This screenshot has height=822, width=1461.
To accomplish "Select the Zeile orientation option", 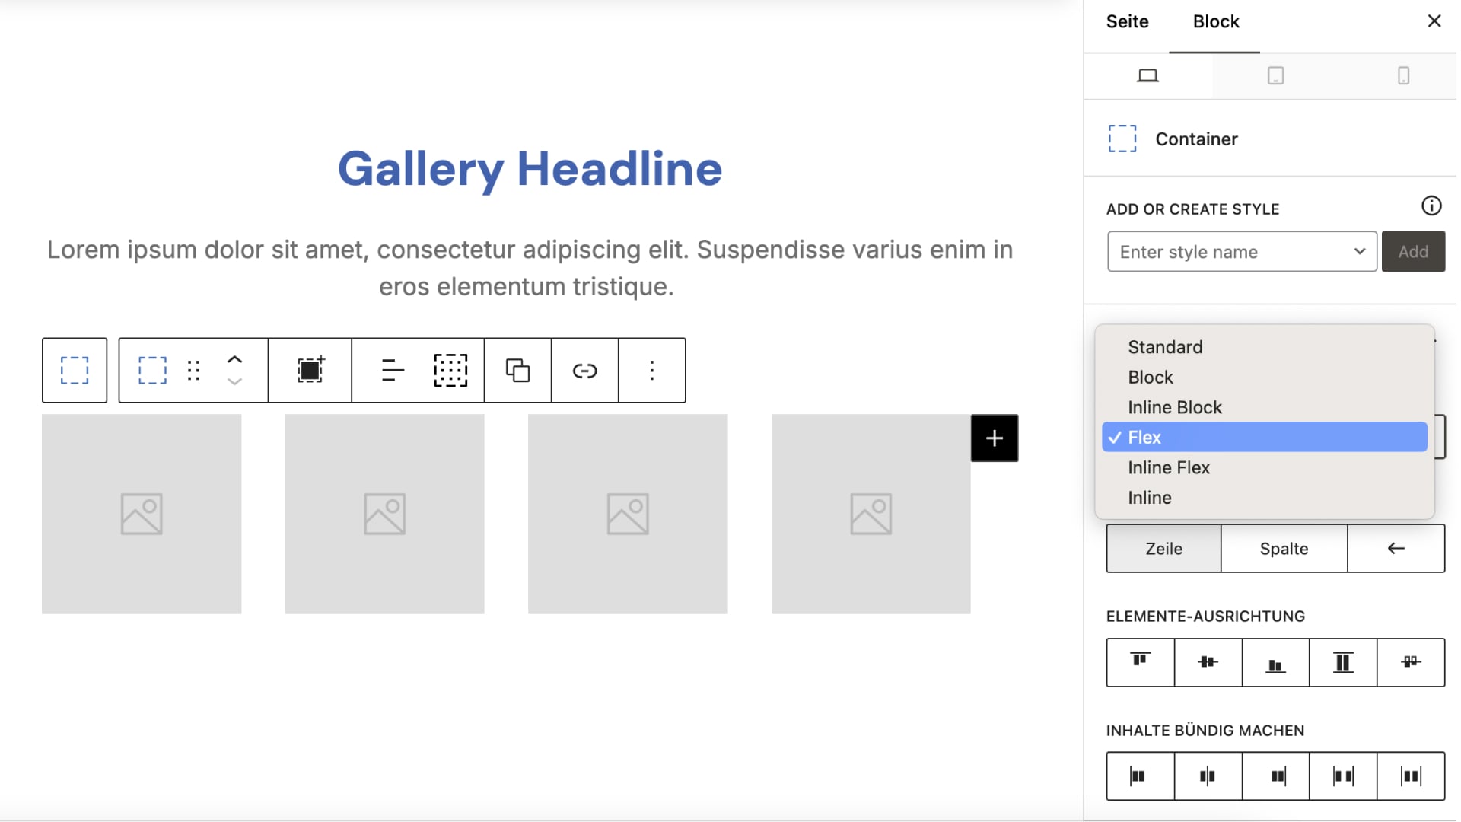I will click(x=1162, y=548).
